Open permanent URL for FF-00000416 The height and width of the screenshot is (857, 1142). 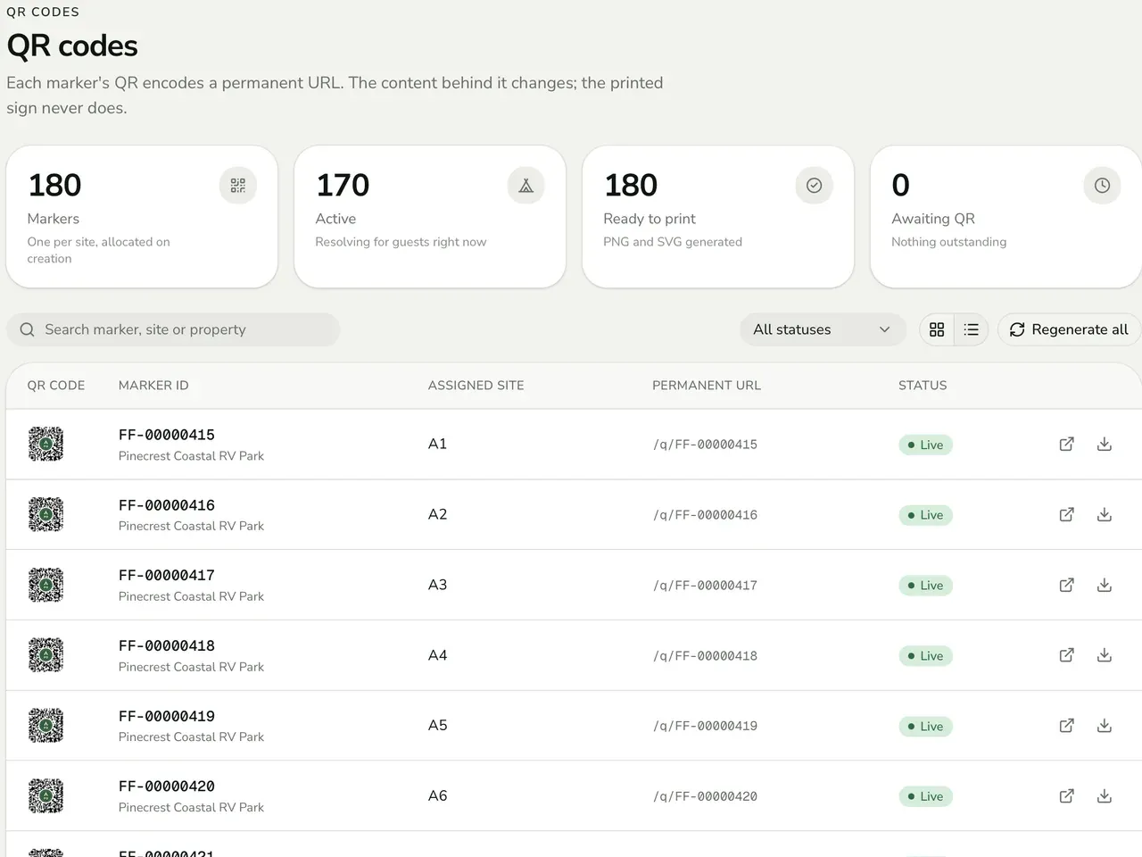[1066, 514]
